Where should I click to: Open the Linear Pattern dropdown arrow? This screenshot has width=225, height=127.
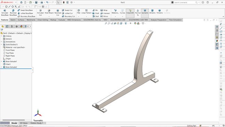point(86,16)
